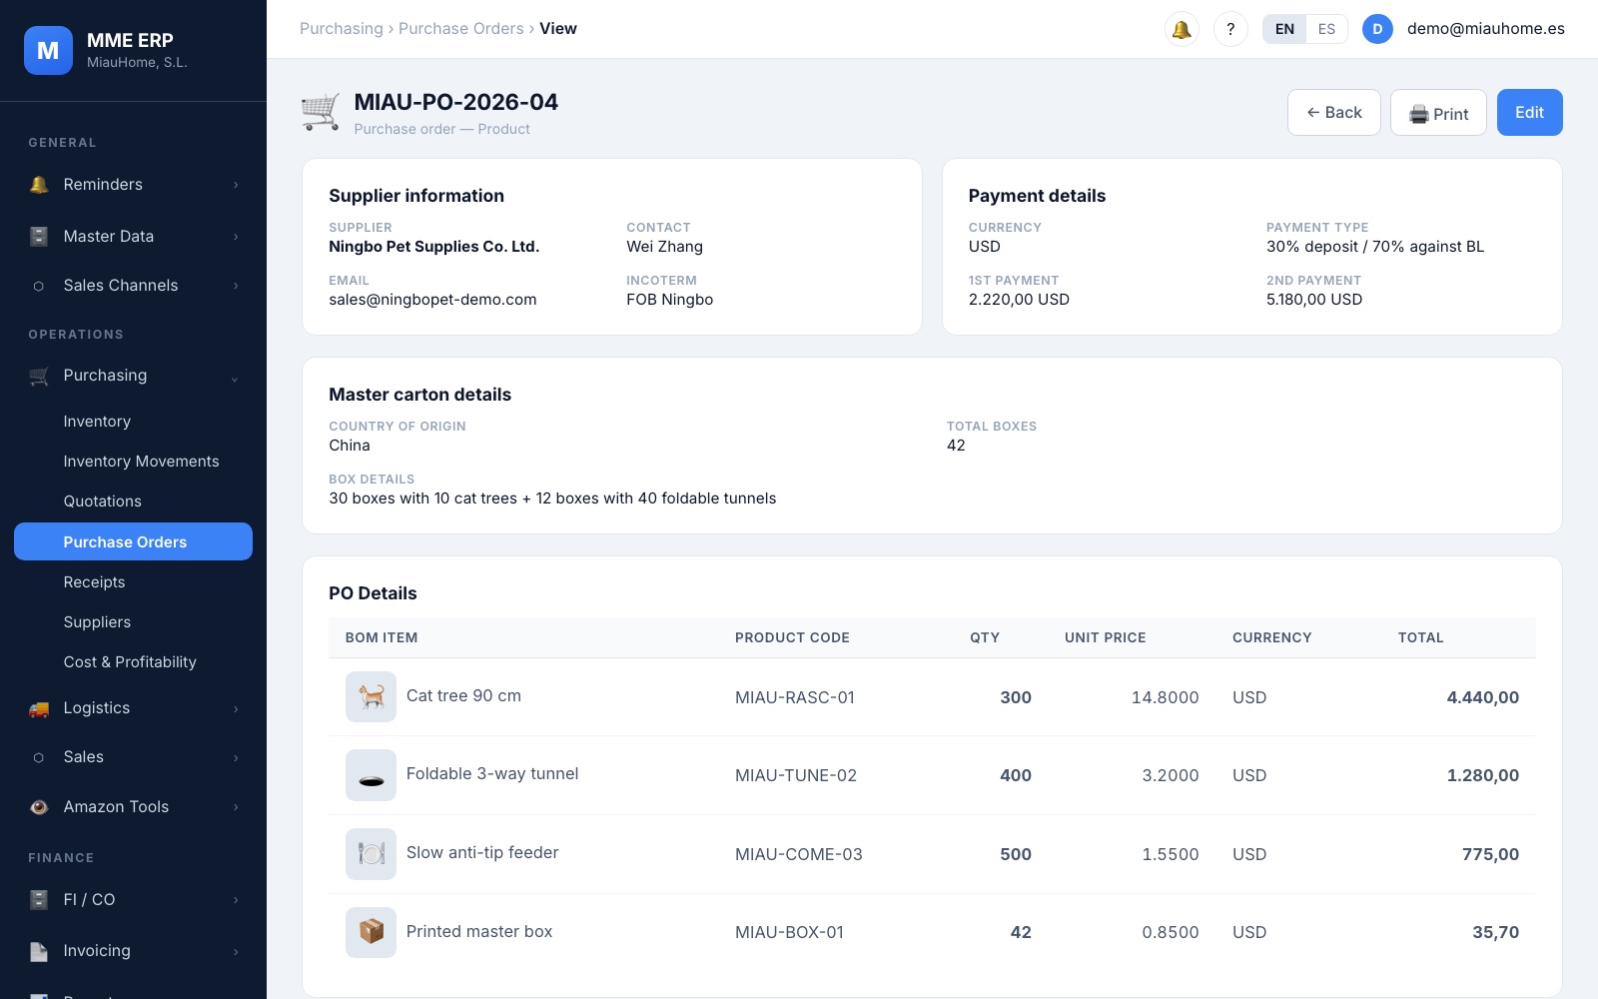Viewport: 1598px width, 999px height.
Task: Click the total 4.440,00 cell
Action: (1482, 697)
